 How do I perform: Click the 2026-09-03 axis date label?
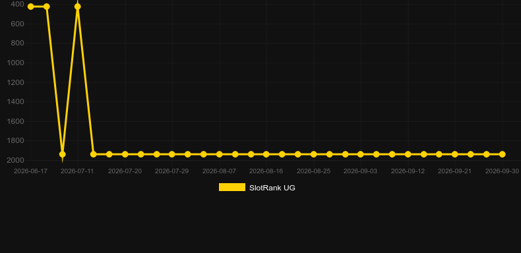click(x=361, y=171)
